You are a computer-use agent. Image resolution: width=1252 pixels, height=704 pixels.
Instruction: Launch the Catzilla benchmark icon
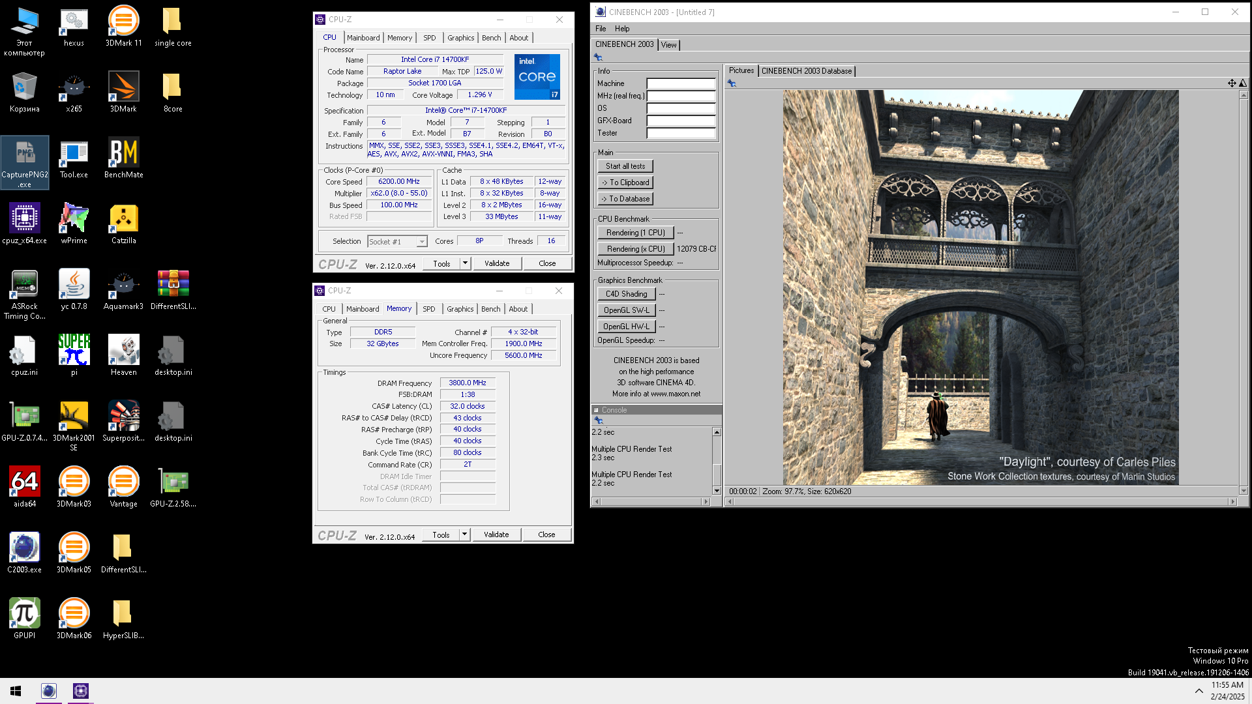[x=123, y=224]
